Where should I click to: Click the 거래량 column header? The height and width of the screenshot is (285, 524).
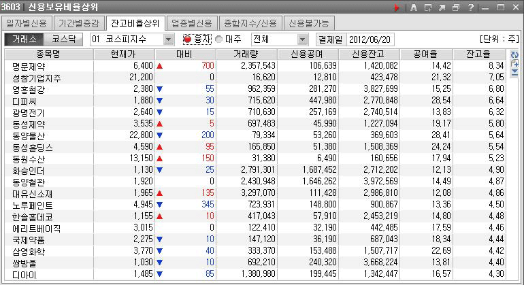tap(247, 54)
